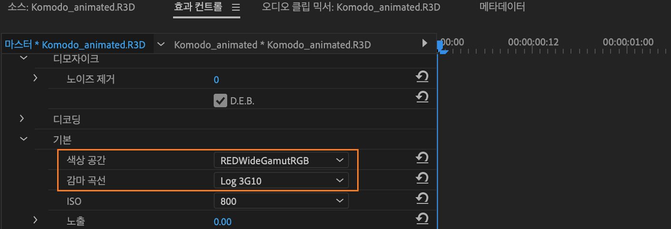Click the playhead at timeline start
This screenshot has width=671, height=229.
click(441, 47)
